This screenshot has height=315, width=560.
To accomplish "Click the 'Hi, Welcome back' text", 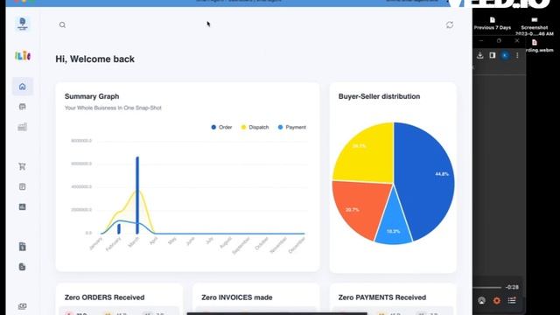I will (x=95, y=59).
